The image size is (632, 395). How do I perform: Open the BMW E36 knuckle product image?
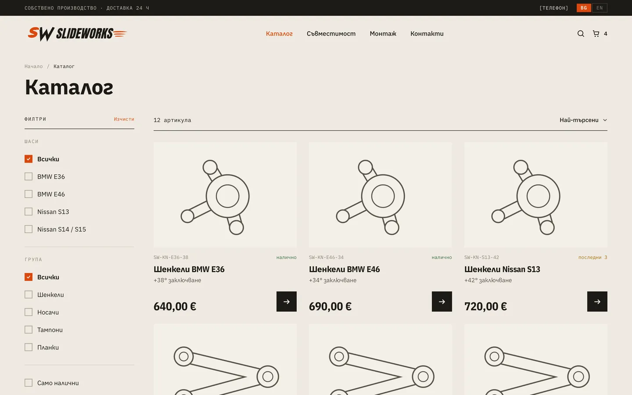pyautogui.click(x=225, y=195)
